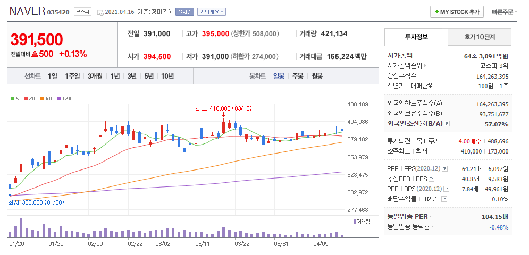This screenshot has height=255, width=529.
Task: Click the 최저 302,000 (01/20) chart marker
Action: tap(36, 203)
